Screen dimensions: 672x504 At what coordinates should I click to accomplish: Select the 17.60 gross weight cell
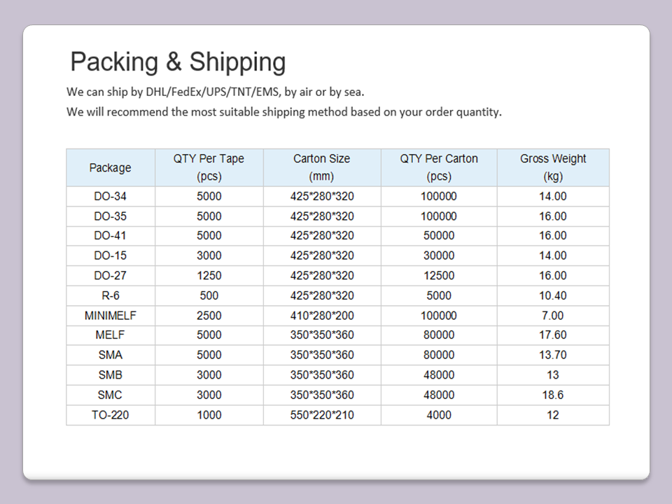553,335
